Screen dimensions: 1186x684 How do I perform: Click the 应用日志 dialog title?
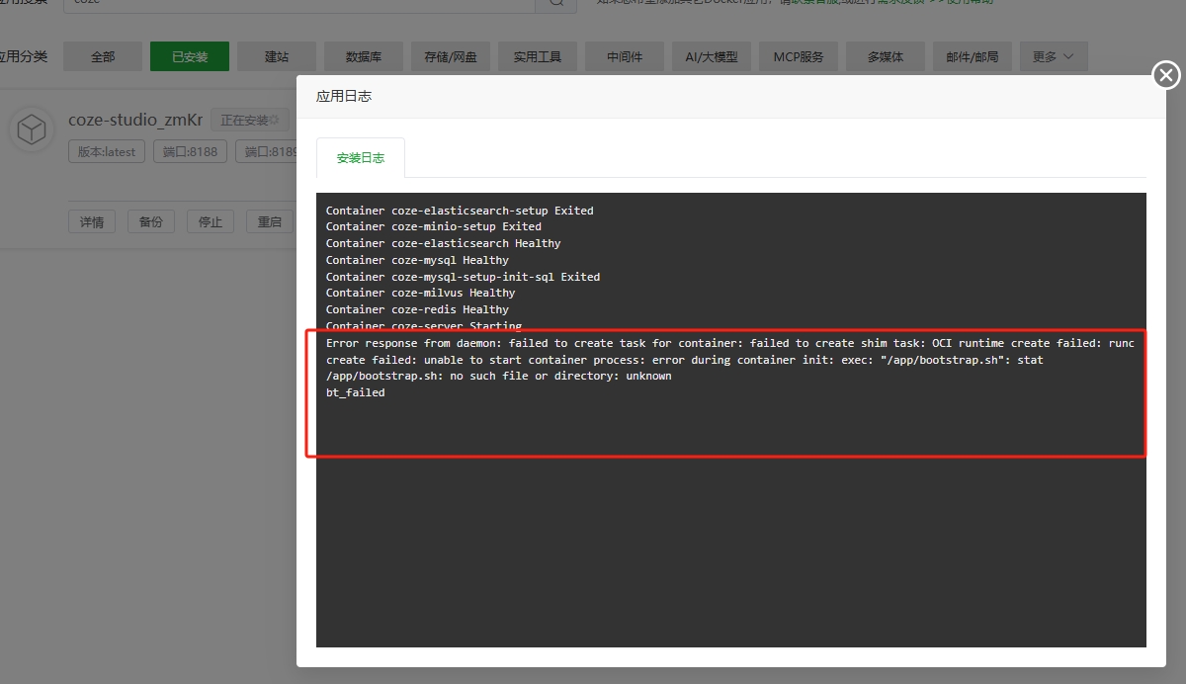click(344, 97)
